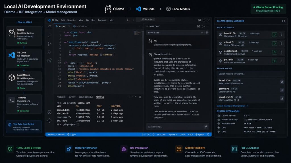Open the Search icon in activity bar
The image size is (291, 163).
pos(49,35)
